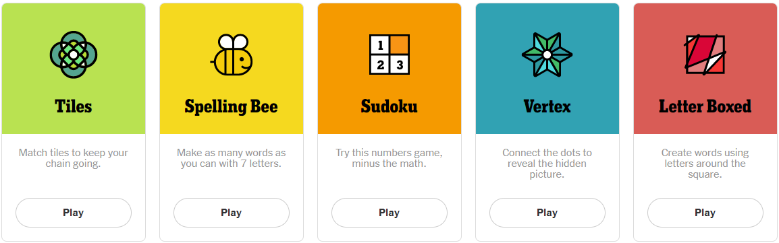Click the Tiles flower pattern icon
The height and width of the screenshot is (243, 779).
74,55
